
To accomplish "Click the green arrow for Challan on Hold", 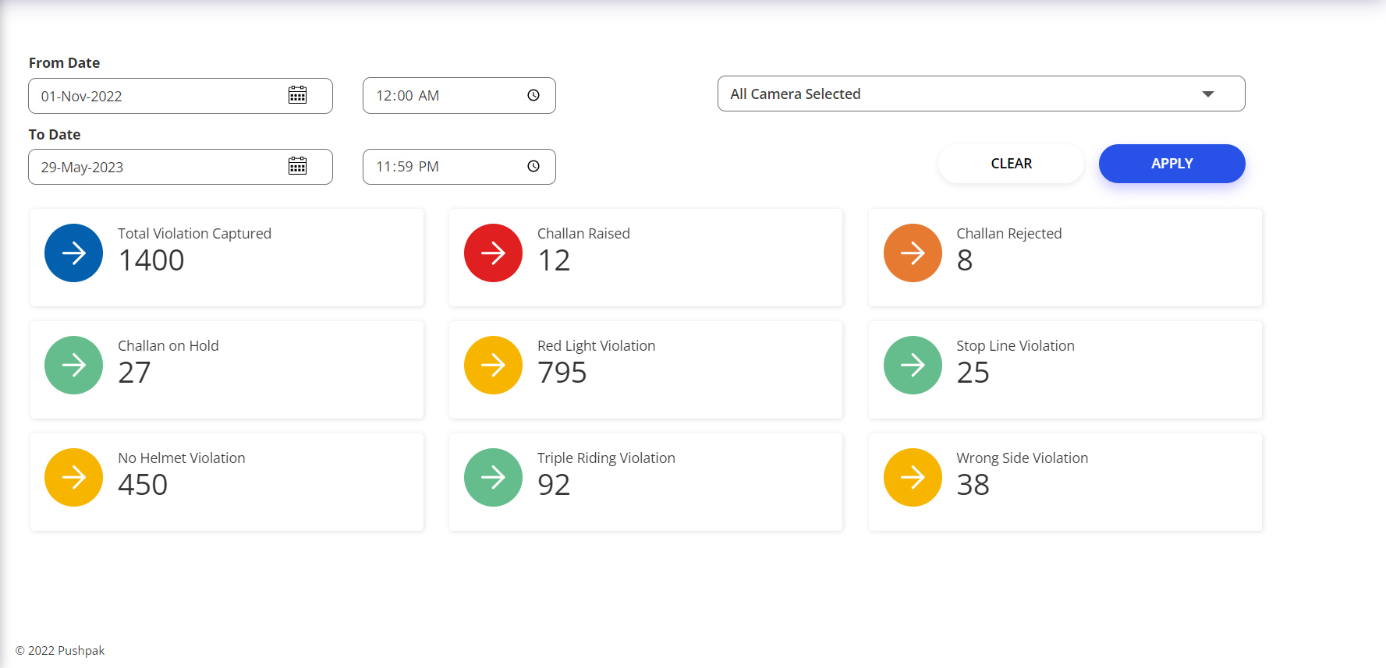I will (74, 366).
